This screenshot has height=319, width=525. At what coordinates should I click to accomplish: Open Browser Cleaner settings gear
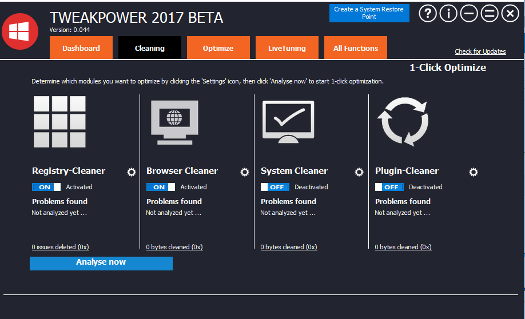[245, 172]
